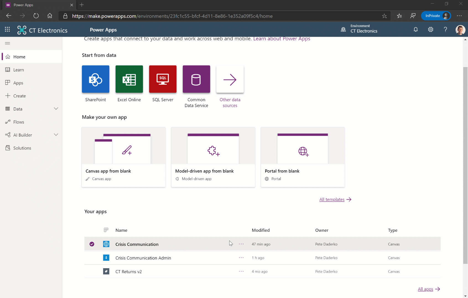Create a Canvas app from blank

124,157
